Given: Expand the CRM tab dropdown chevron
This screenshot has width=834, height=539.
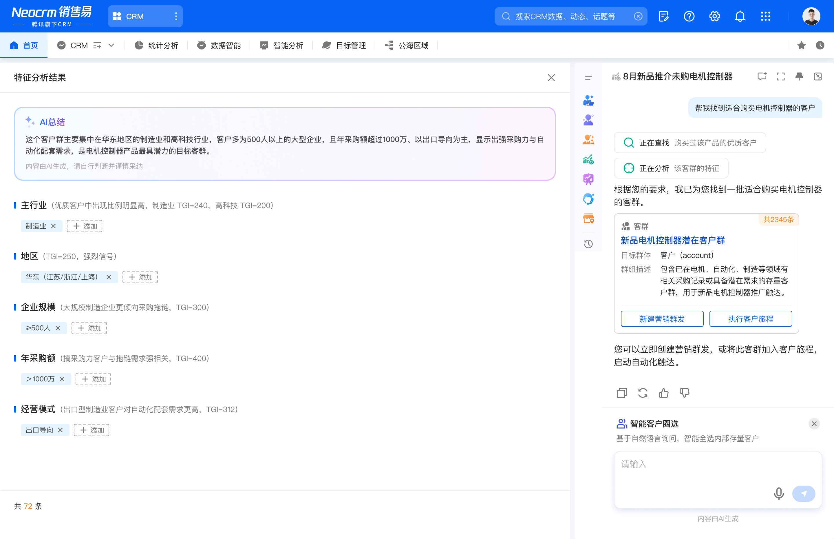Looking at the screenshot, I should (x=111, y=45).
